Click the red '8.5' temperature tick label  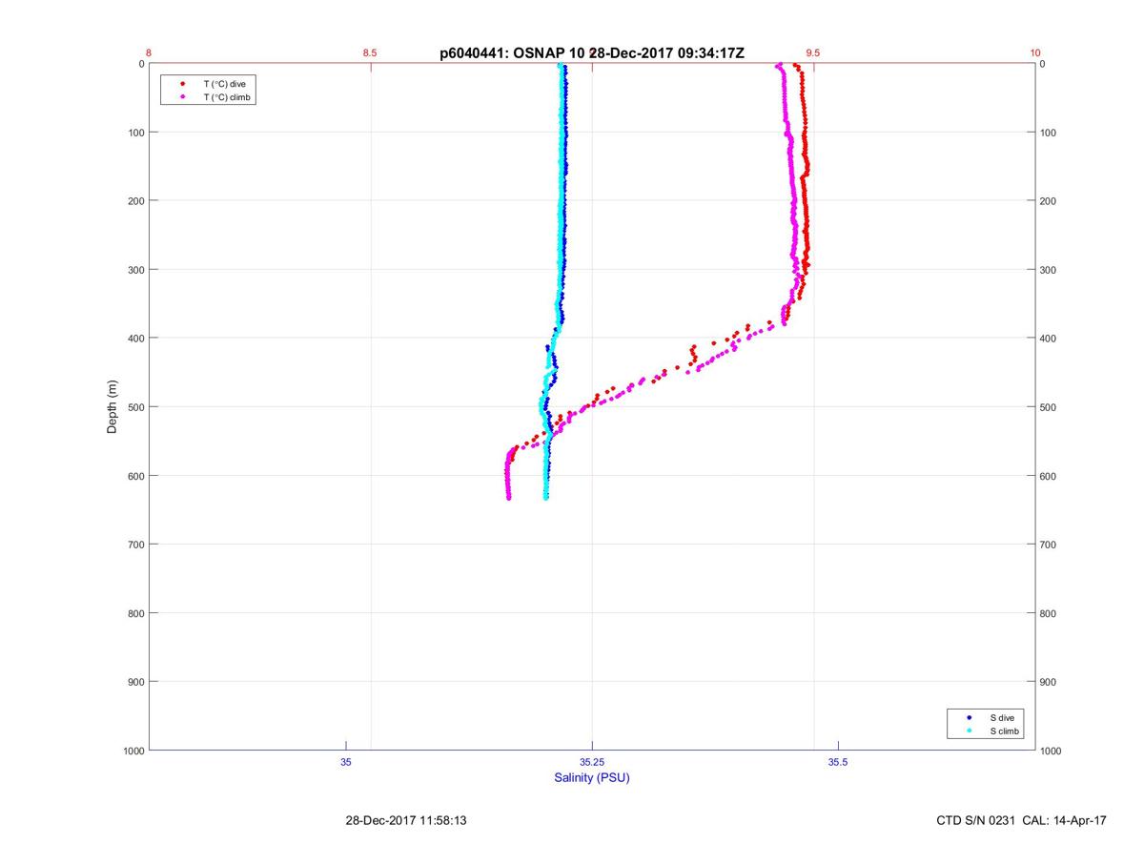(370, 53)
